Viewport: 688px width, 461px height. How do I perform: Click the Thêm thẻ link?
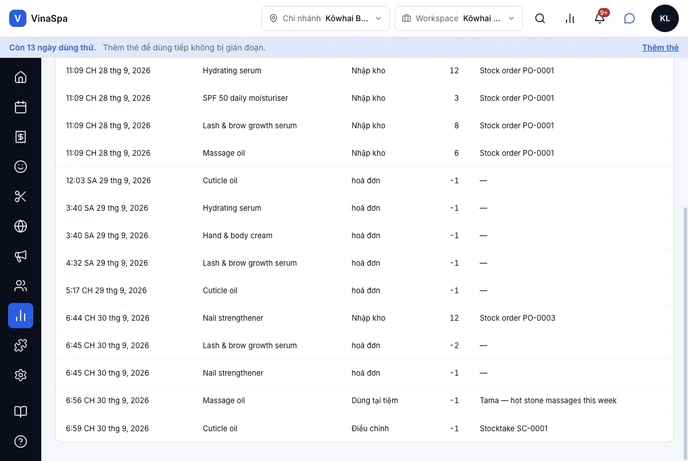pyautogui.click(x=660, y=48)
